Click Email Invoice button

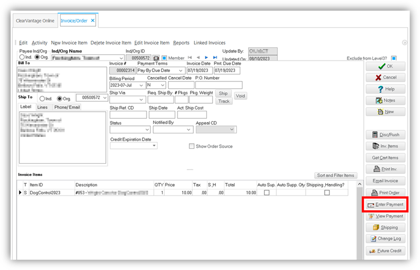pyautogui.click(x=385, y=181)
